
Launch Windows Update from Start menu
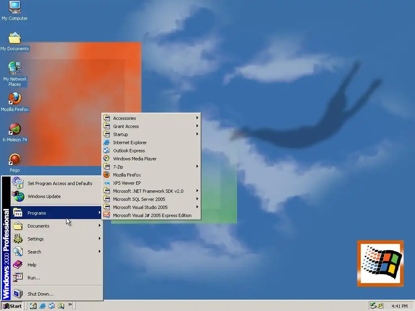coord(56,196)
